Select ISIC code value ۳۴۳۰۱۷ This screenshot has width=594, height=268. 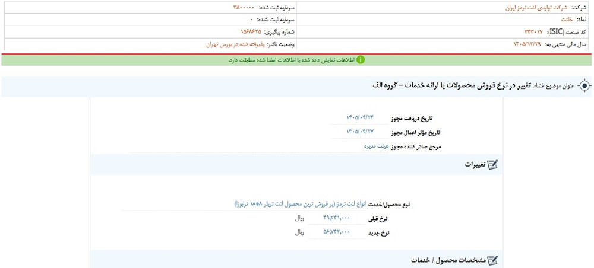pos(534,32)
